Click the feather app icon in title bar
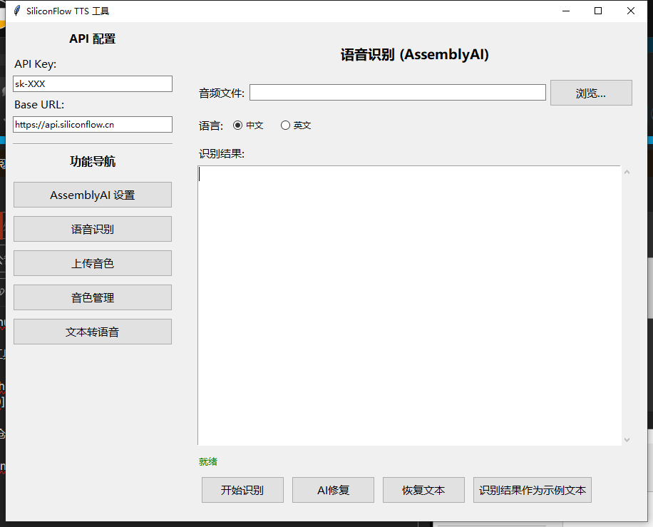Viewport: 653px width, 527px height. click(x=16, y=11)
